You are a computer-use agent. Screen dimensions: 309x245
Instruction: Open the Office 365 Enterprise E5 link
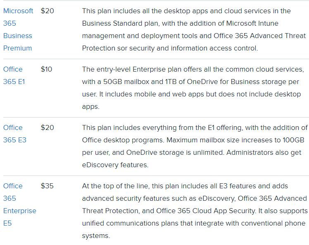[x=19, y=204]
